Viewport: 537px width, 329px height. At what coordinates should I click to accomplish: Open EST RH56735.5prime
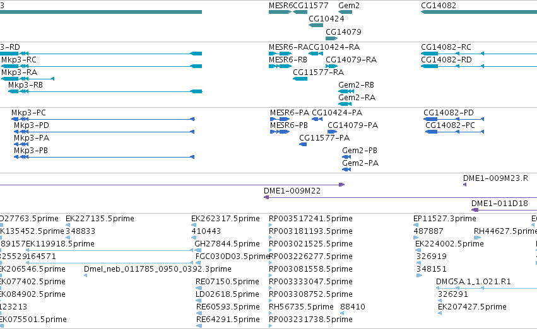(x=302, y=307)
